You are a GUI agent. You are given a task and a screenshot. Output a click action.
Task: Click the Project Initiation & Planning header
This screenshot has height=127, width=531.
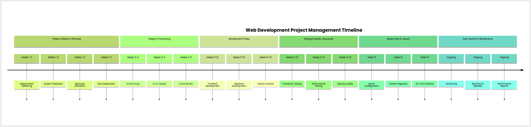point(66,41)
